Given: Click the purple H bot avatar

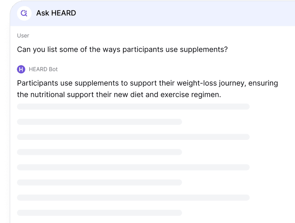Looking at the screenshot, I should 21,69.
